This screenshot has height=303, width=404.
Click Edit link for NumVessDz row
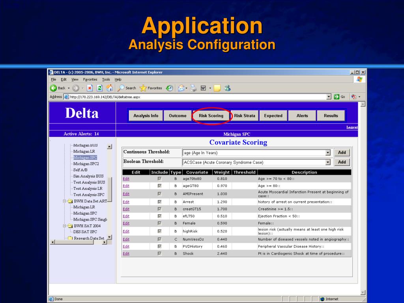(x=126, y=239)
